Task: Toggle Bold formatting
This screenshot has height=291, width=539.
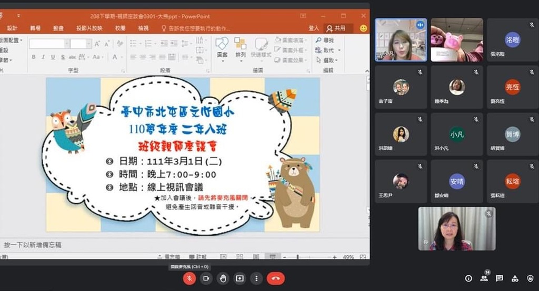Action: tap(34, 57)
